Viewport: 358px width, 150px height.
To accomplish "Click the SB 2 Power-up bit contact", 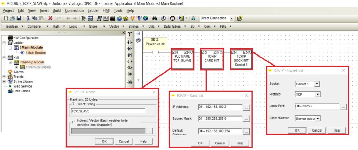I will pyautogui.click(x=156, y=52).
